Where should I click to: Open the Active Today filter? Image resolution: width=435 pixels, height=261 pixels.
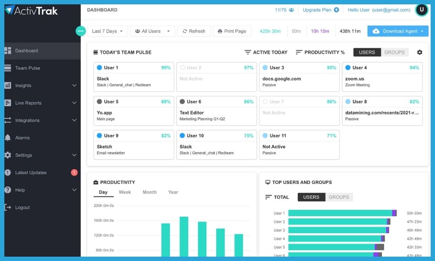(266, 52)
